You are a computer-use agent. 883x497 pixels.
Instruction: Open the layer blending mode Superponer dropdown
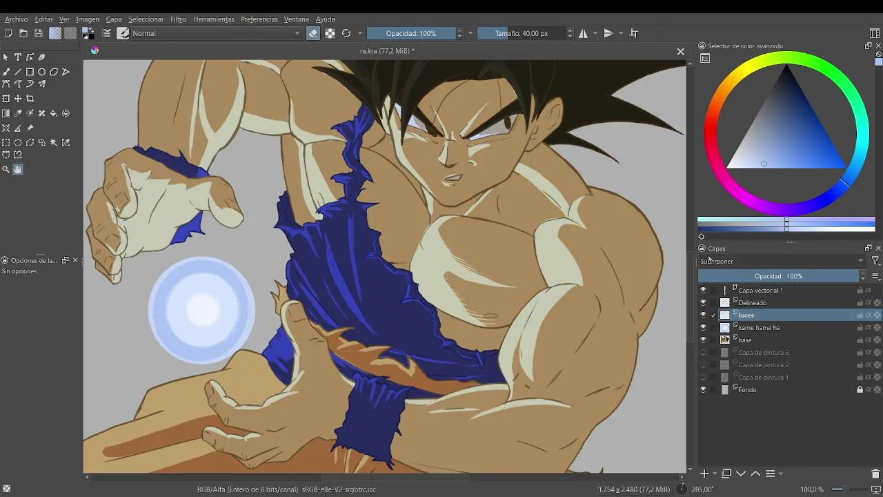pos(782,261)
